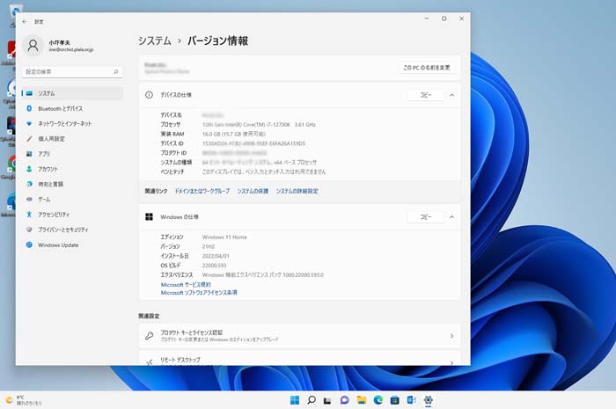This screenshot has width=616, height=409.
Task: Open システム in the settings sidebar
Action: coord(72,93)
